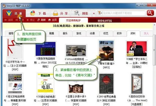This screenshot has width=156, height=106.
Task: Open 28个世界经典悬念 book cover
Action: 106,84
